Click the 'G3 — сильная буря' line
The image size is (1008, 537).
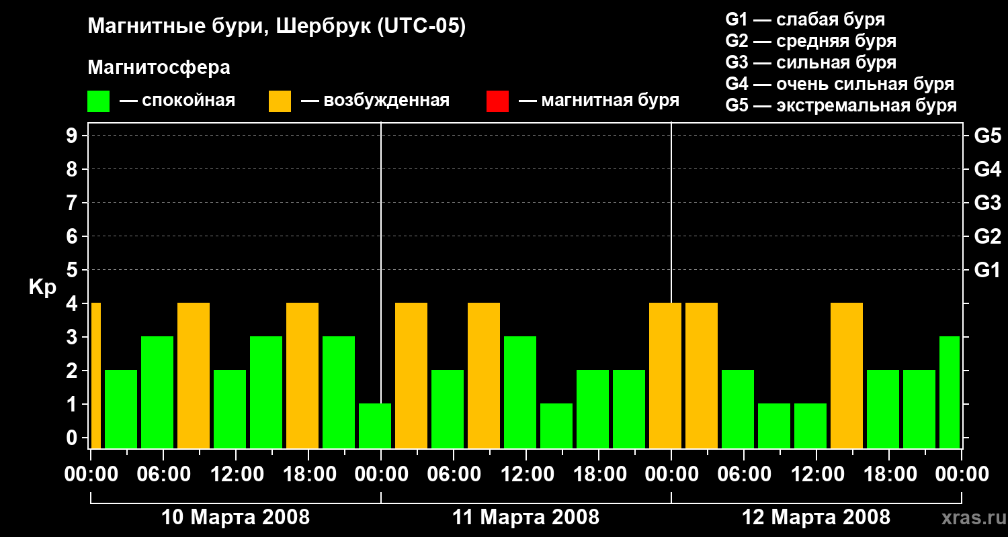click(x=811, y=62)
